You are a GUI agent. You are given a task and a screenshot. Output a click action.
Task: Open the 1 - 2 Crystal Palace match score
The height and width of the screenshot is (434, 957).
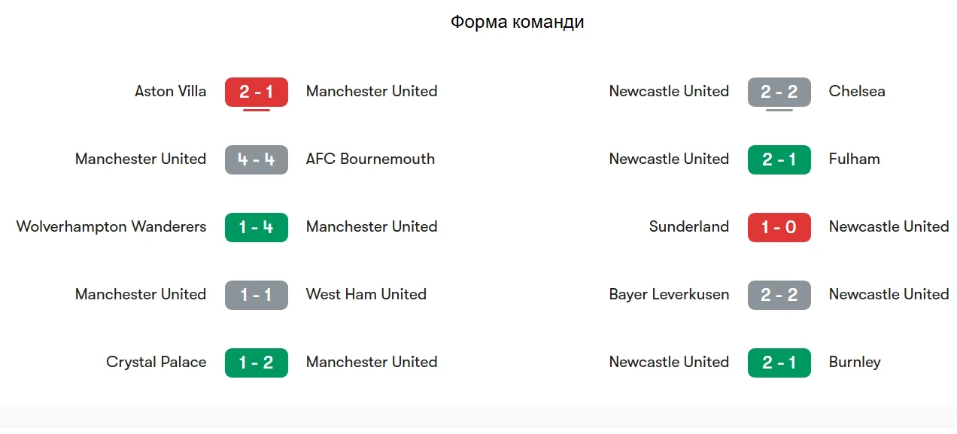pos(256,363)
